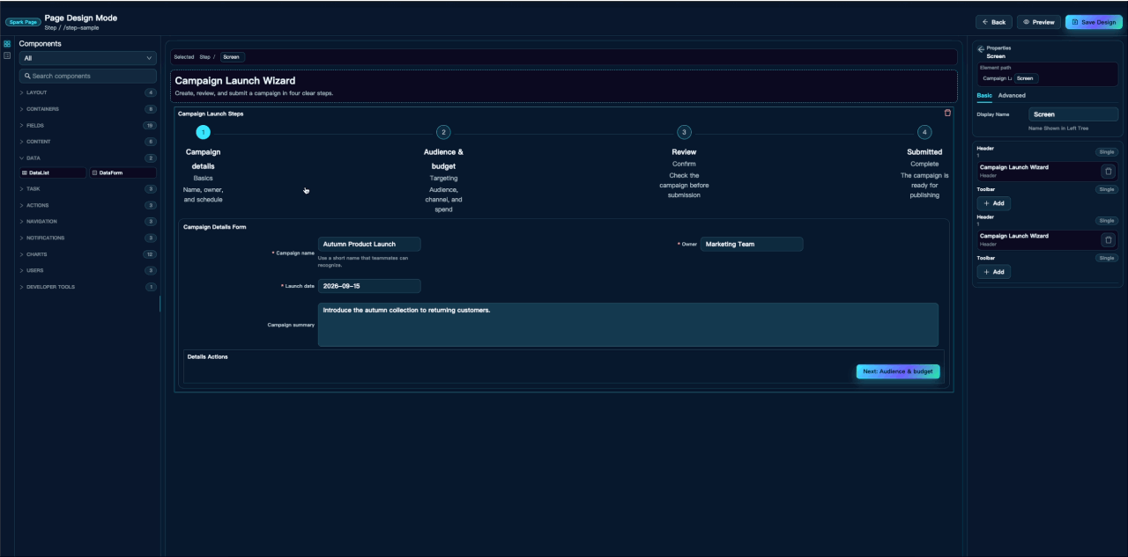Viewport: 1128px width, 557px height.
Task: Click the Next: Audience & budget button
Action: pos(898,371)
